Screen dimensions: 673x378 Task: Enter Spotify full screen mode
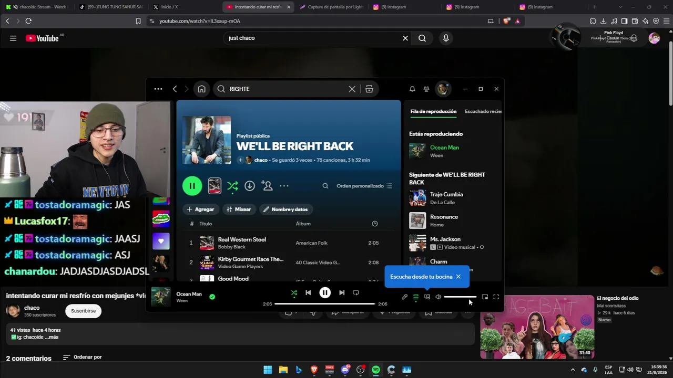pyautogui.click(x=496, y=297)
